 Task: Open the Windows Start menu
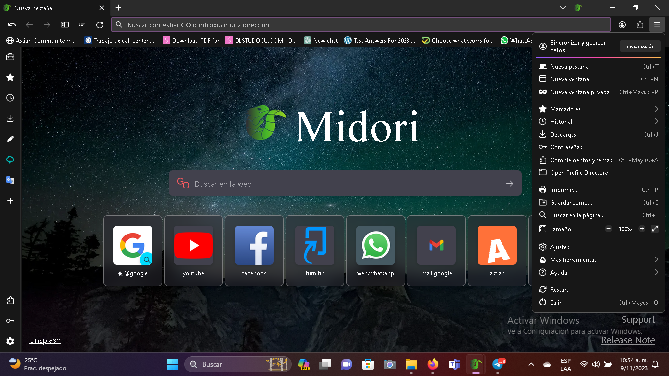172,364
